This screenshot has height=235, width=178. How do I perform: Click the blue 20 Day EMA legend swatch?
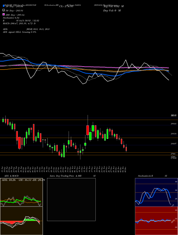4,6
